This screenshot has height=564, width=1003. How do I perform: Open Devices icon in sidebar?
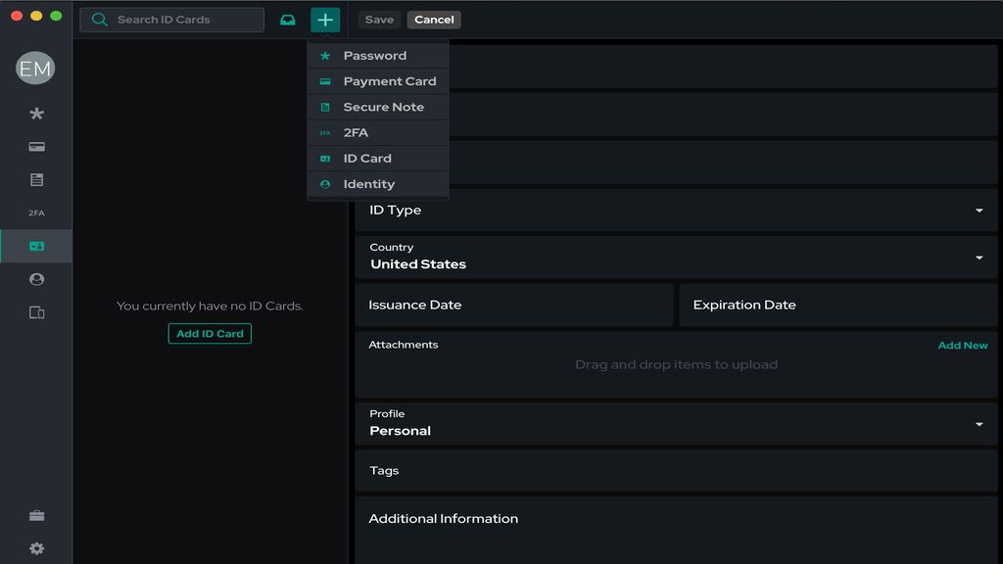click(36, 312)
